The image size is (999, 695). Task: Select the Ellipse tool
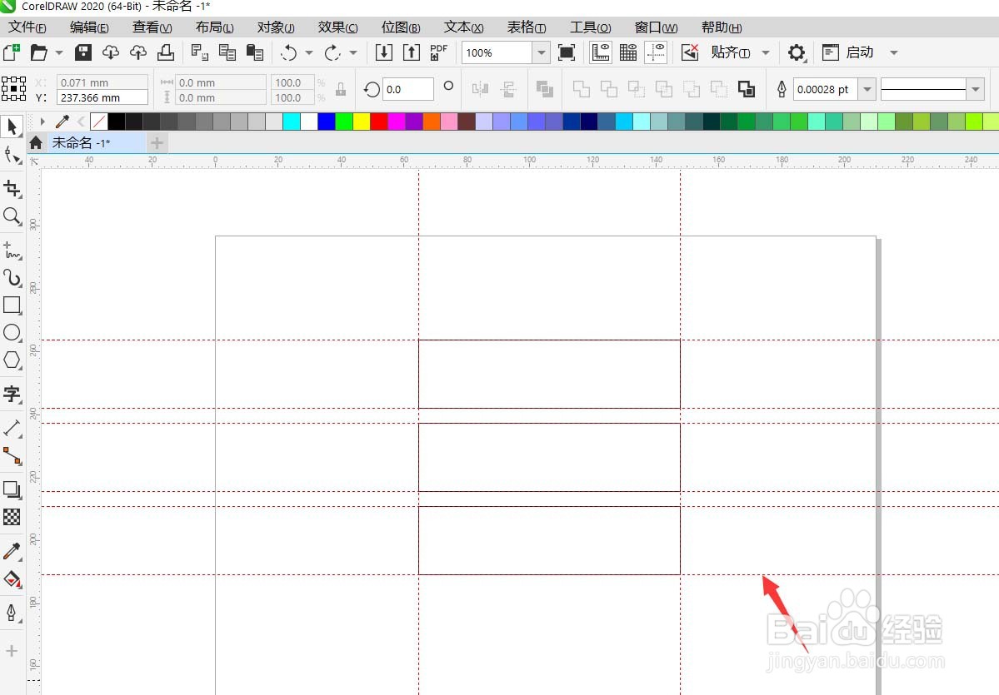tap(12, 332)
